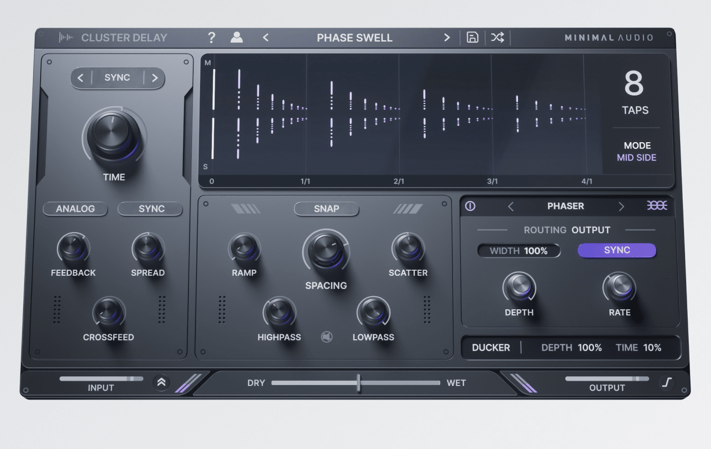Screen dimensions: 711x449
Task: Switch to the next effect after Phaser
Action: coord(621,206)
